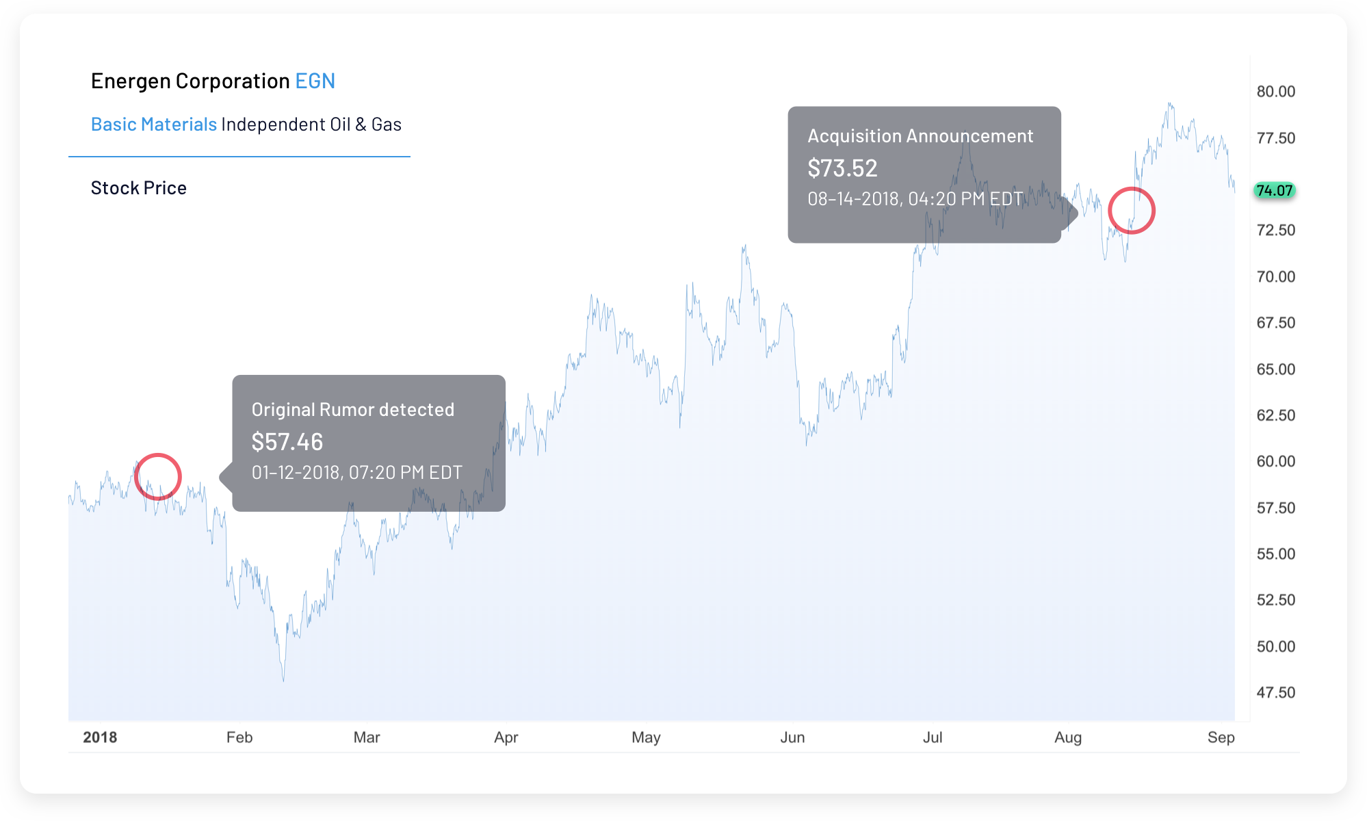This screenshot has height=821, width=1367.
Task: Click the red circle marker near August
Action: (1132, 211)
